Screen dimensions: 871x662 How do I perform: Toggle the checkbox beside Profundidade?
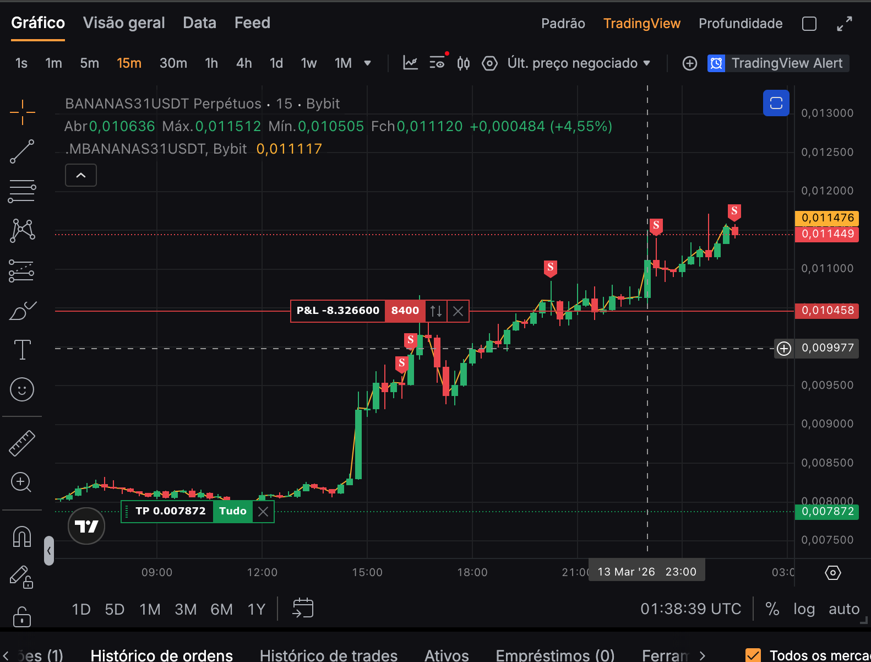(x=809, y=24)
